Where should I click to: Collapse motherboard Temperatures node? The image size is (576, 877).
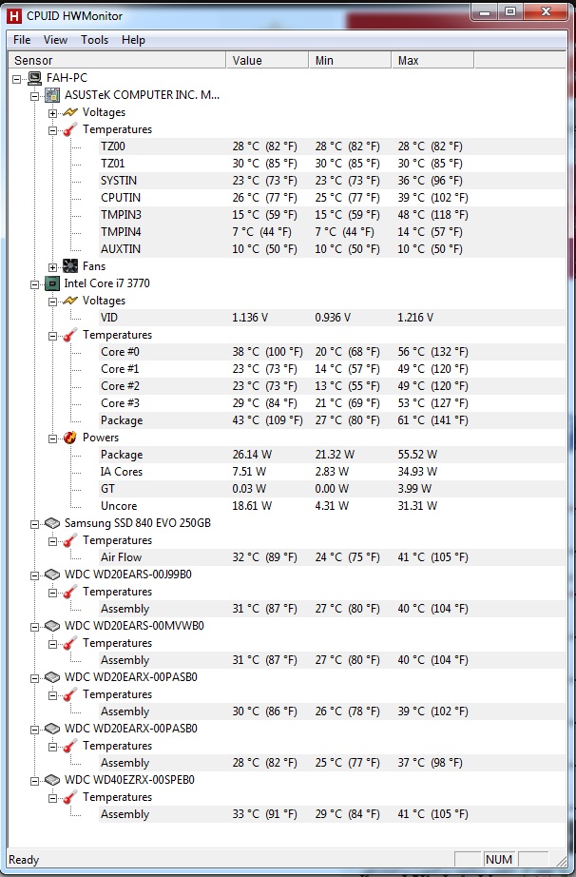[x=52, y=129]
